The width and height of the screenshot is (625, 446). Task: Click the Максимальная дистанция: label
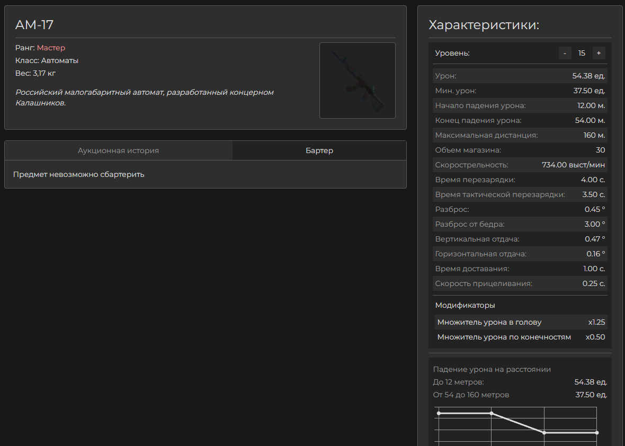486,135
